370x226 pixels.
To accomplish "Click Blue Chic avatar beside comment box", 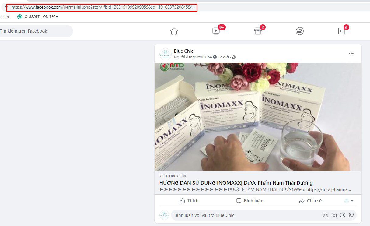I will [x=164, y=215].
